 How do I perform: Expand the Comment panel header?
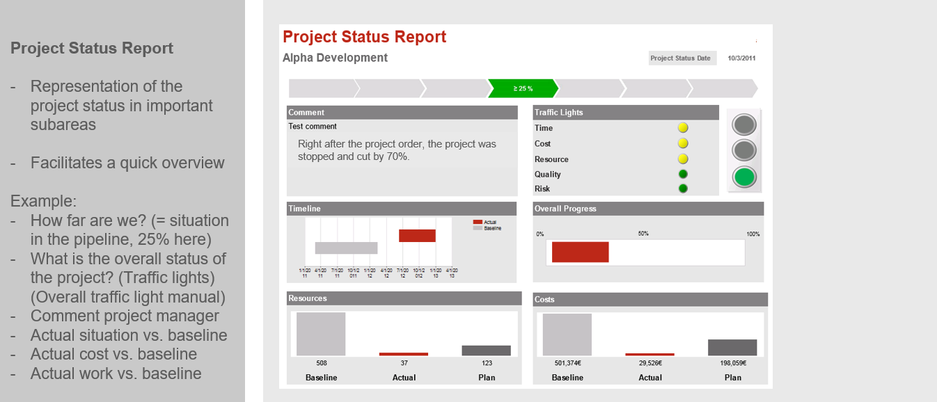click(402, 112)
